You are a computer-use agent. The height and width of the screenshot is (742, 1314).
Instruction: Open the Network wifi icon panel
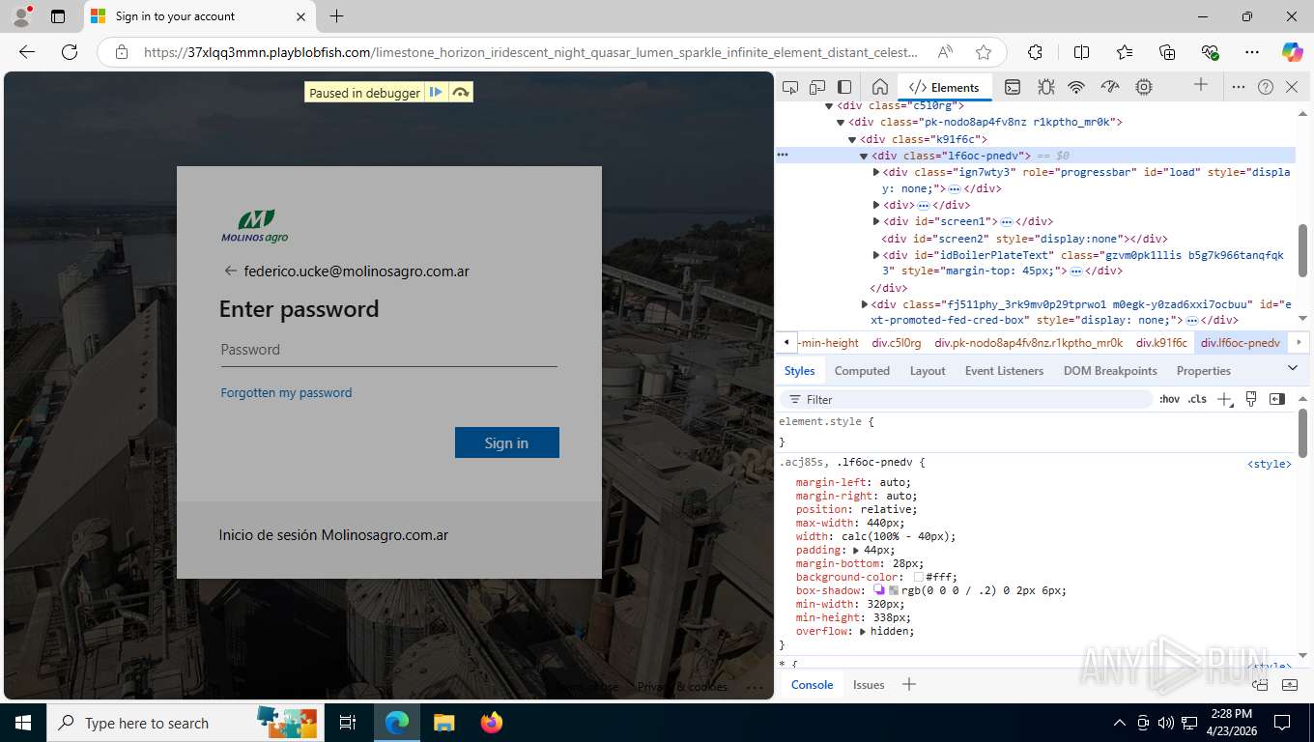[1076, 87]
